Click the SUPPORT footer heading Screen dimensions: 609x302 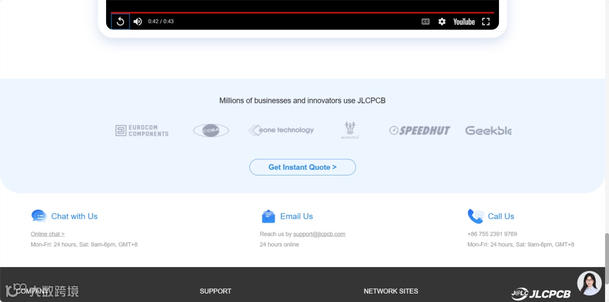click(215, 291)
